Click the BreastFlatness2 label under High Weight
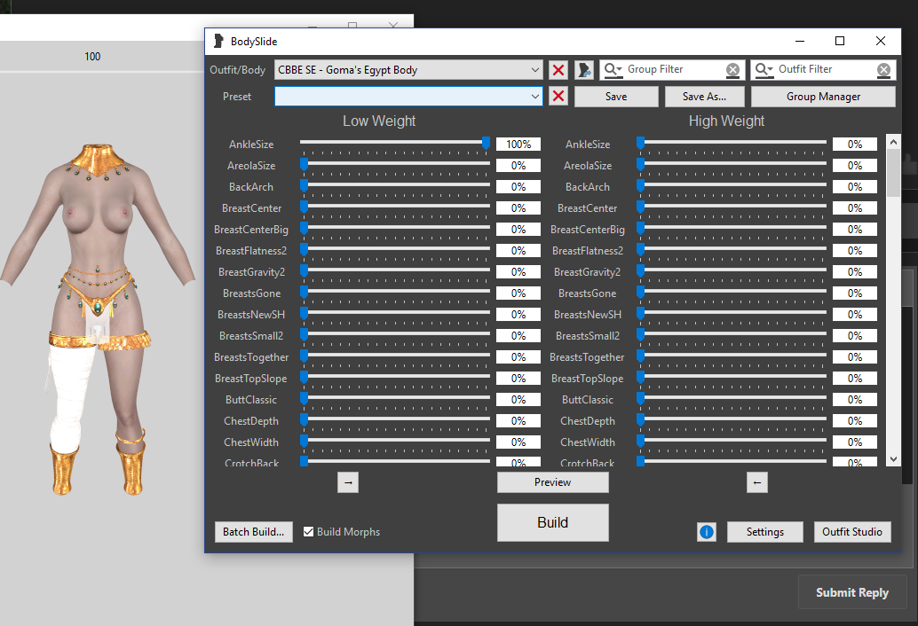This screenshot has height=626, width=918. point(588,251)
